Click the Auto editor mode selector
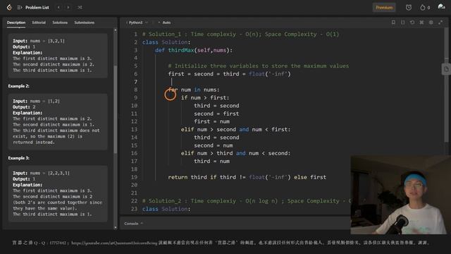Screen dimensions: 451x254 165,23
